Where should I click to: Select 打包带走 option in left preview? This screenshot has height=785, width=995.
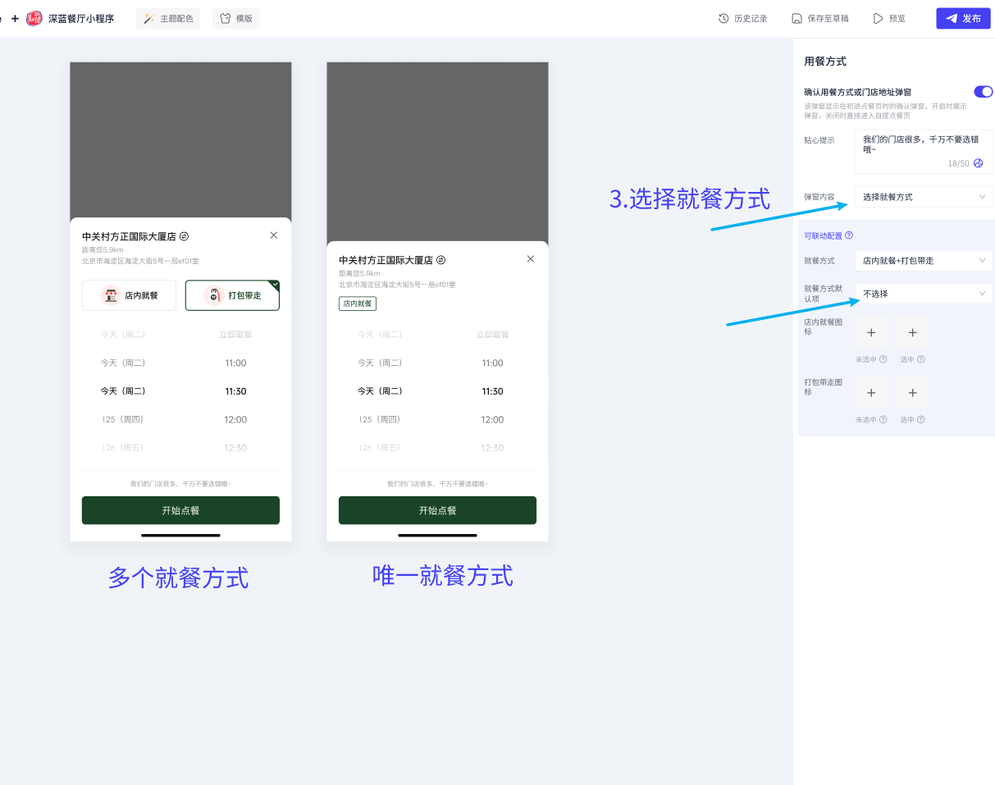pos(232,295)
